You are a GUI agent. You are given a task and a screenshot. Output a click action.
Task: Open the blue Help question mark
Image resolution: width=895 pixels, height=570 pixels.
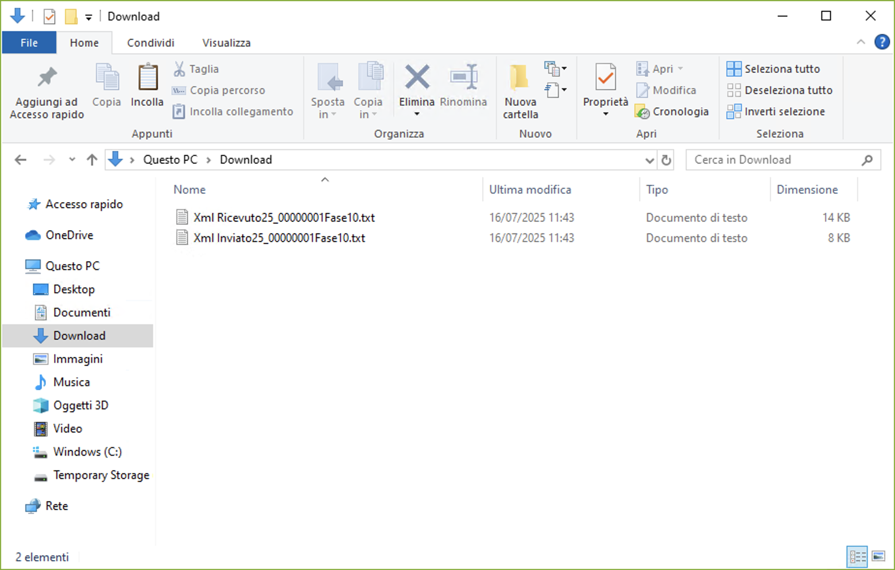882,42
